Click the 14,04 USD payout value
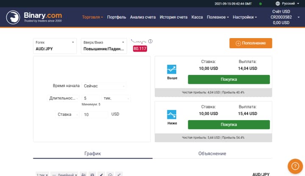Image resolution: width=305 pixels, height=176 pixels. tap(247, 69)
